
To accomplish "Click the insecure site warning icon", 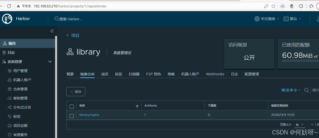I will [x=18, y=6].
